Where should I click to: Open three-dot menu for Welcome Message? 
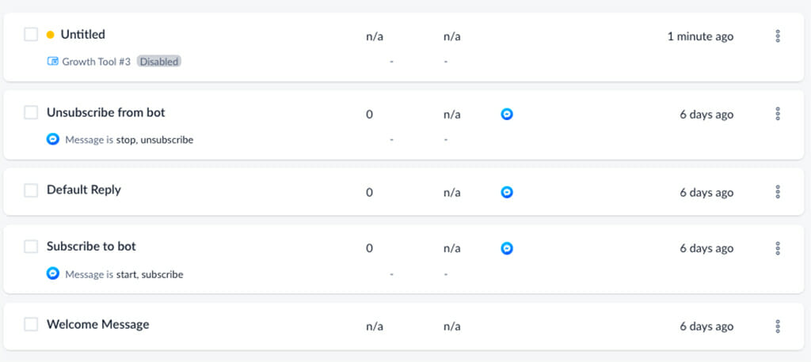pyautogui.click(x=778, y=326)
